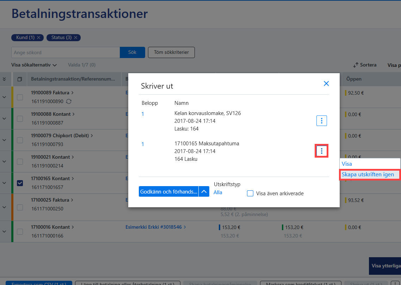Screen dimensions: 401x285
Task: Expand row 17100165 Kontant chevron
Action: [4, 183]
